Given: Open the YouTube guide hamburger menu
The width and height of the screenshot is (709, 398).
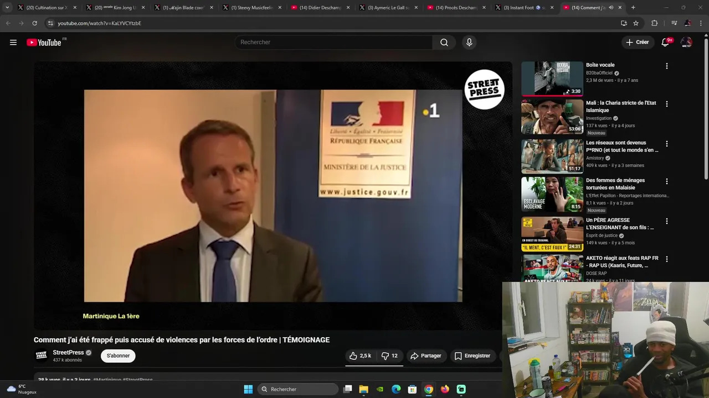Looking at the screenshot, I should coord(13,43).
